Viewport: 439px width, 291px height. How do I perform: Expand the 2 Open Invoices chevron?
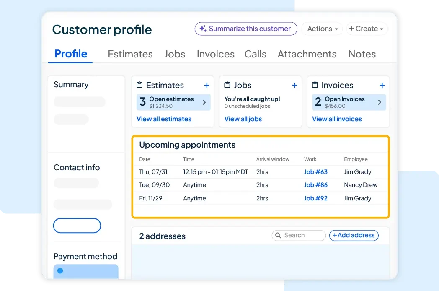point(380,102)
